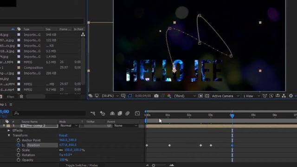297x167 pixels.
Task: Click the timeline panel menu icon
Action: click(x=11, y=104)
